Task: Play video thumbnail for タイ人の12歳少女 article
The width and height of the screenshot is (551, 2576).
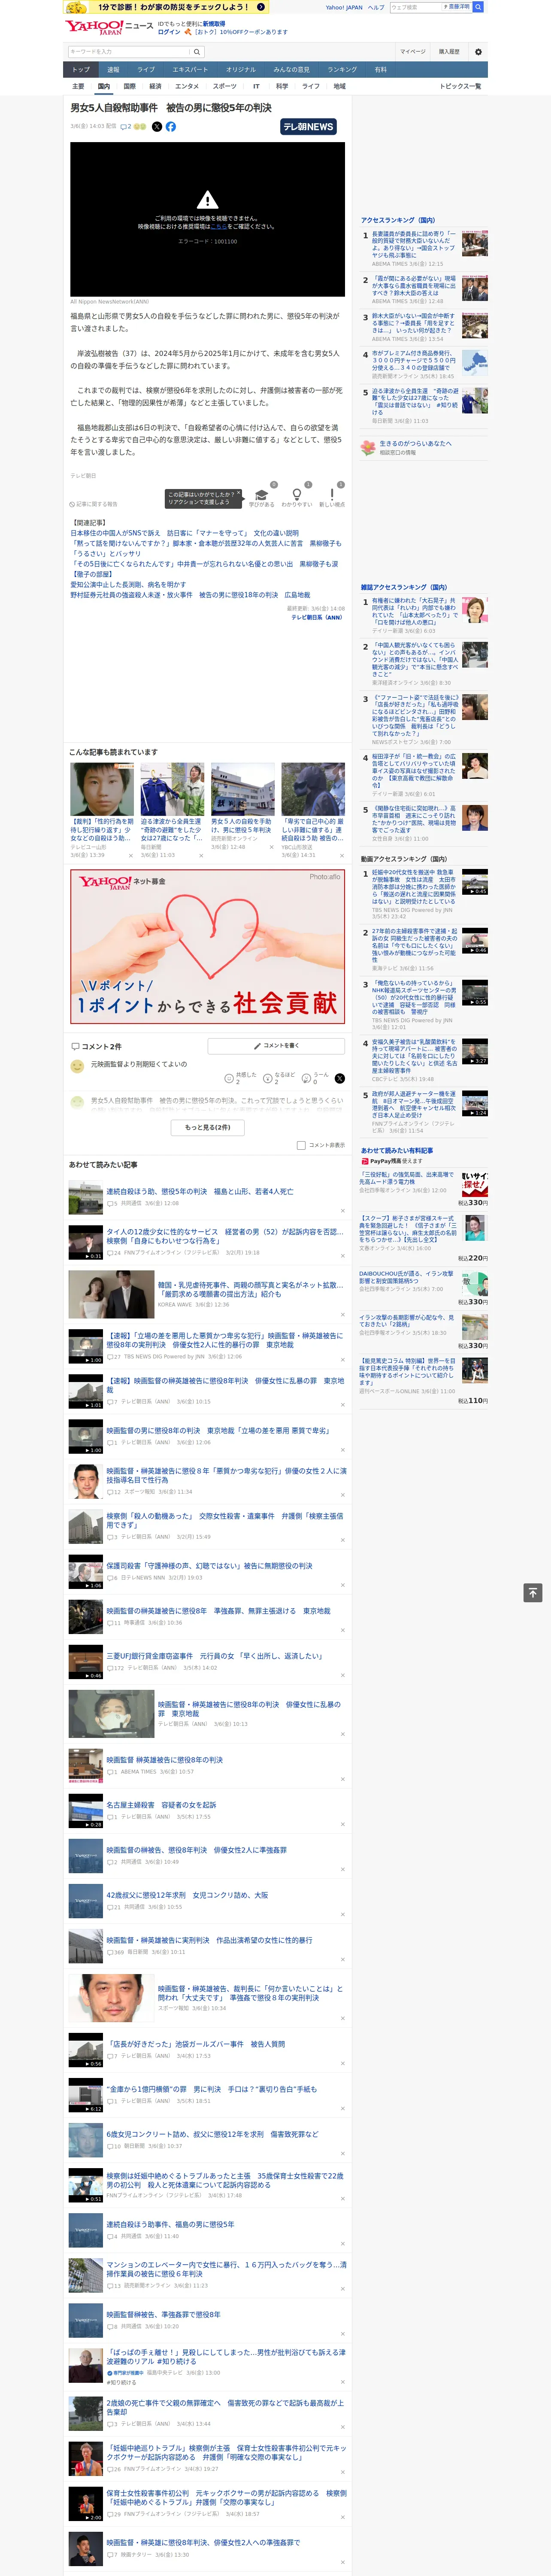Action: pyautogui.click(x=85, y=1242)
